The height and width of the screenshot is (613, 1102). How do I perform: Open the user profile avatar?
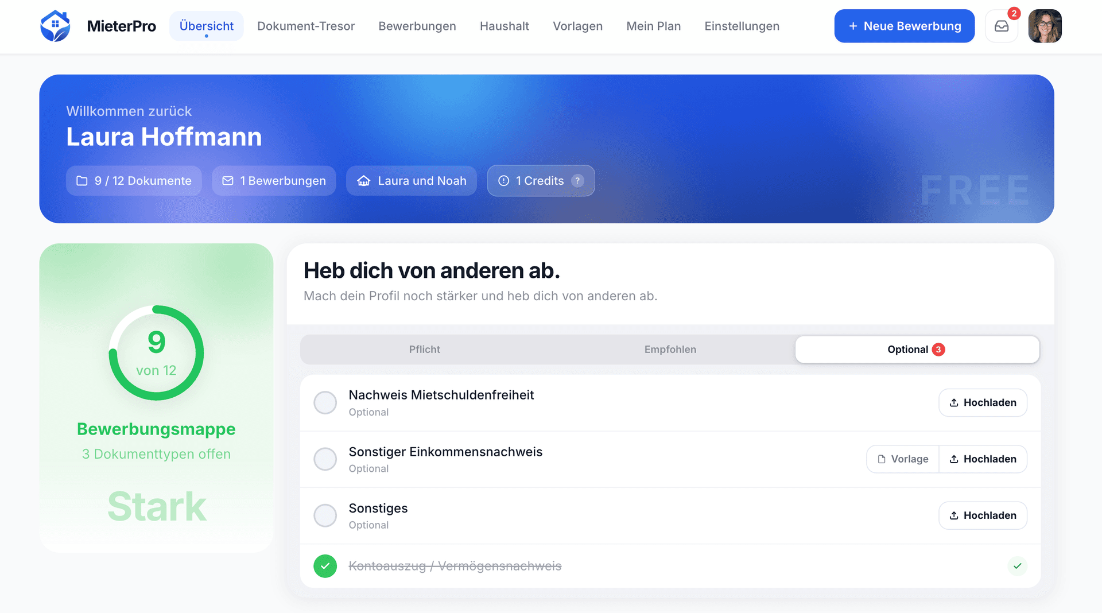click(x=1045, y=26)
